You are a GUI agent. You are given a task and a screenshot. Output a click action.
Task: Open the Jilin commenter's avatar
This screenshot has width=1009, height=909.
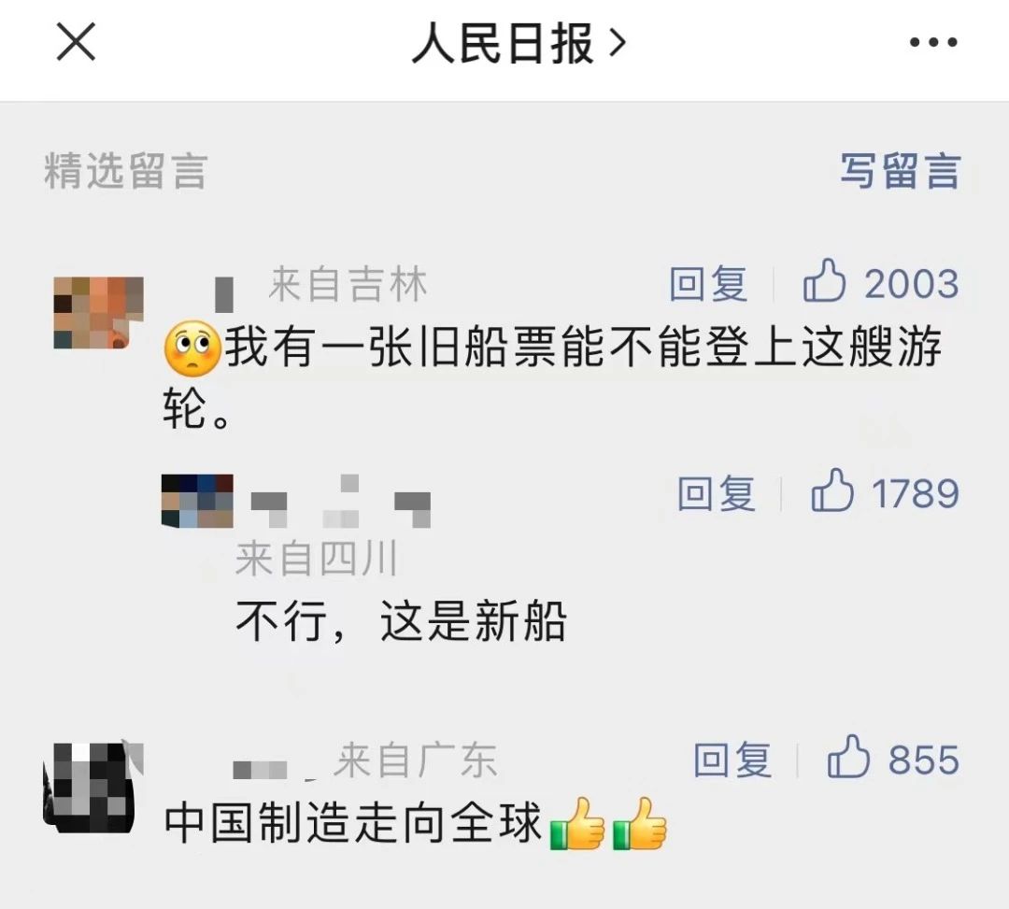tap(98, 313)
